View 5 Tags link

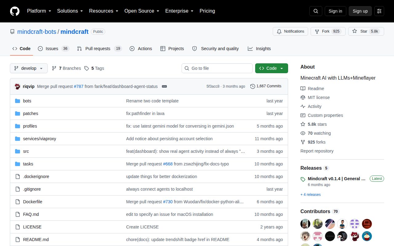94,68
